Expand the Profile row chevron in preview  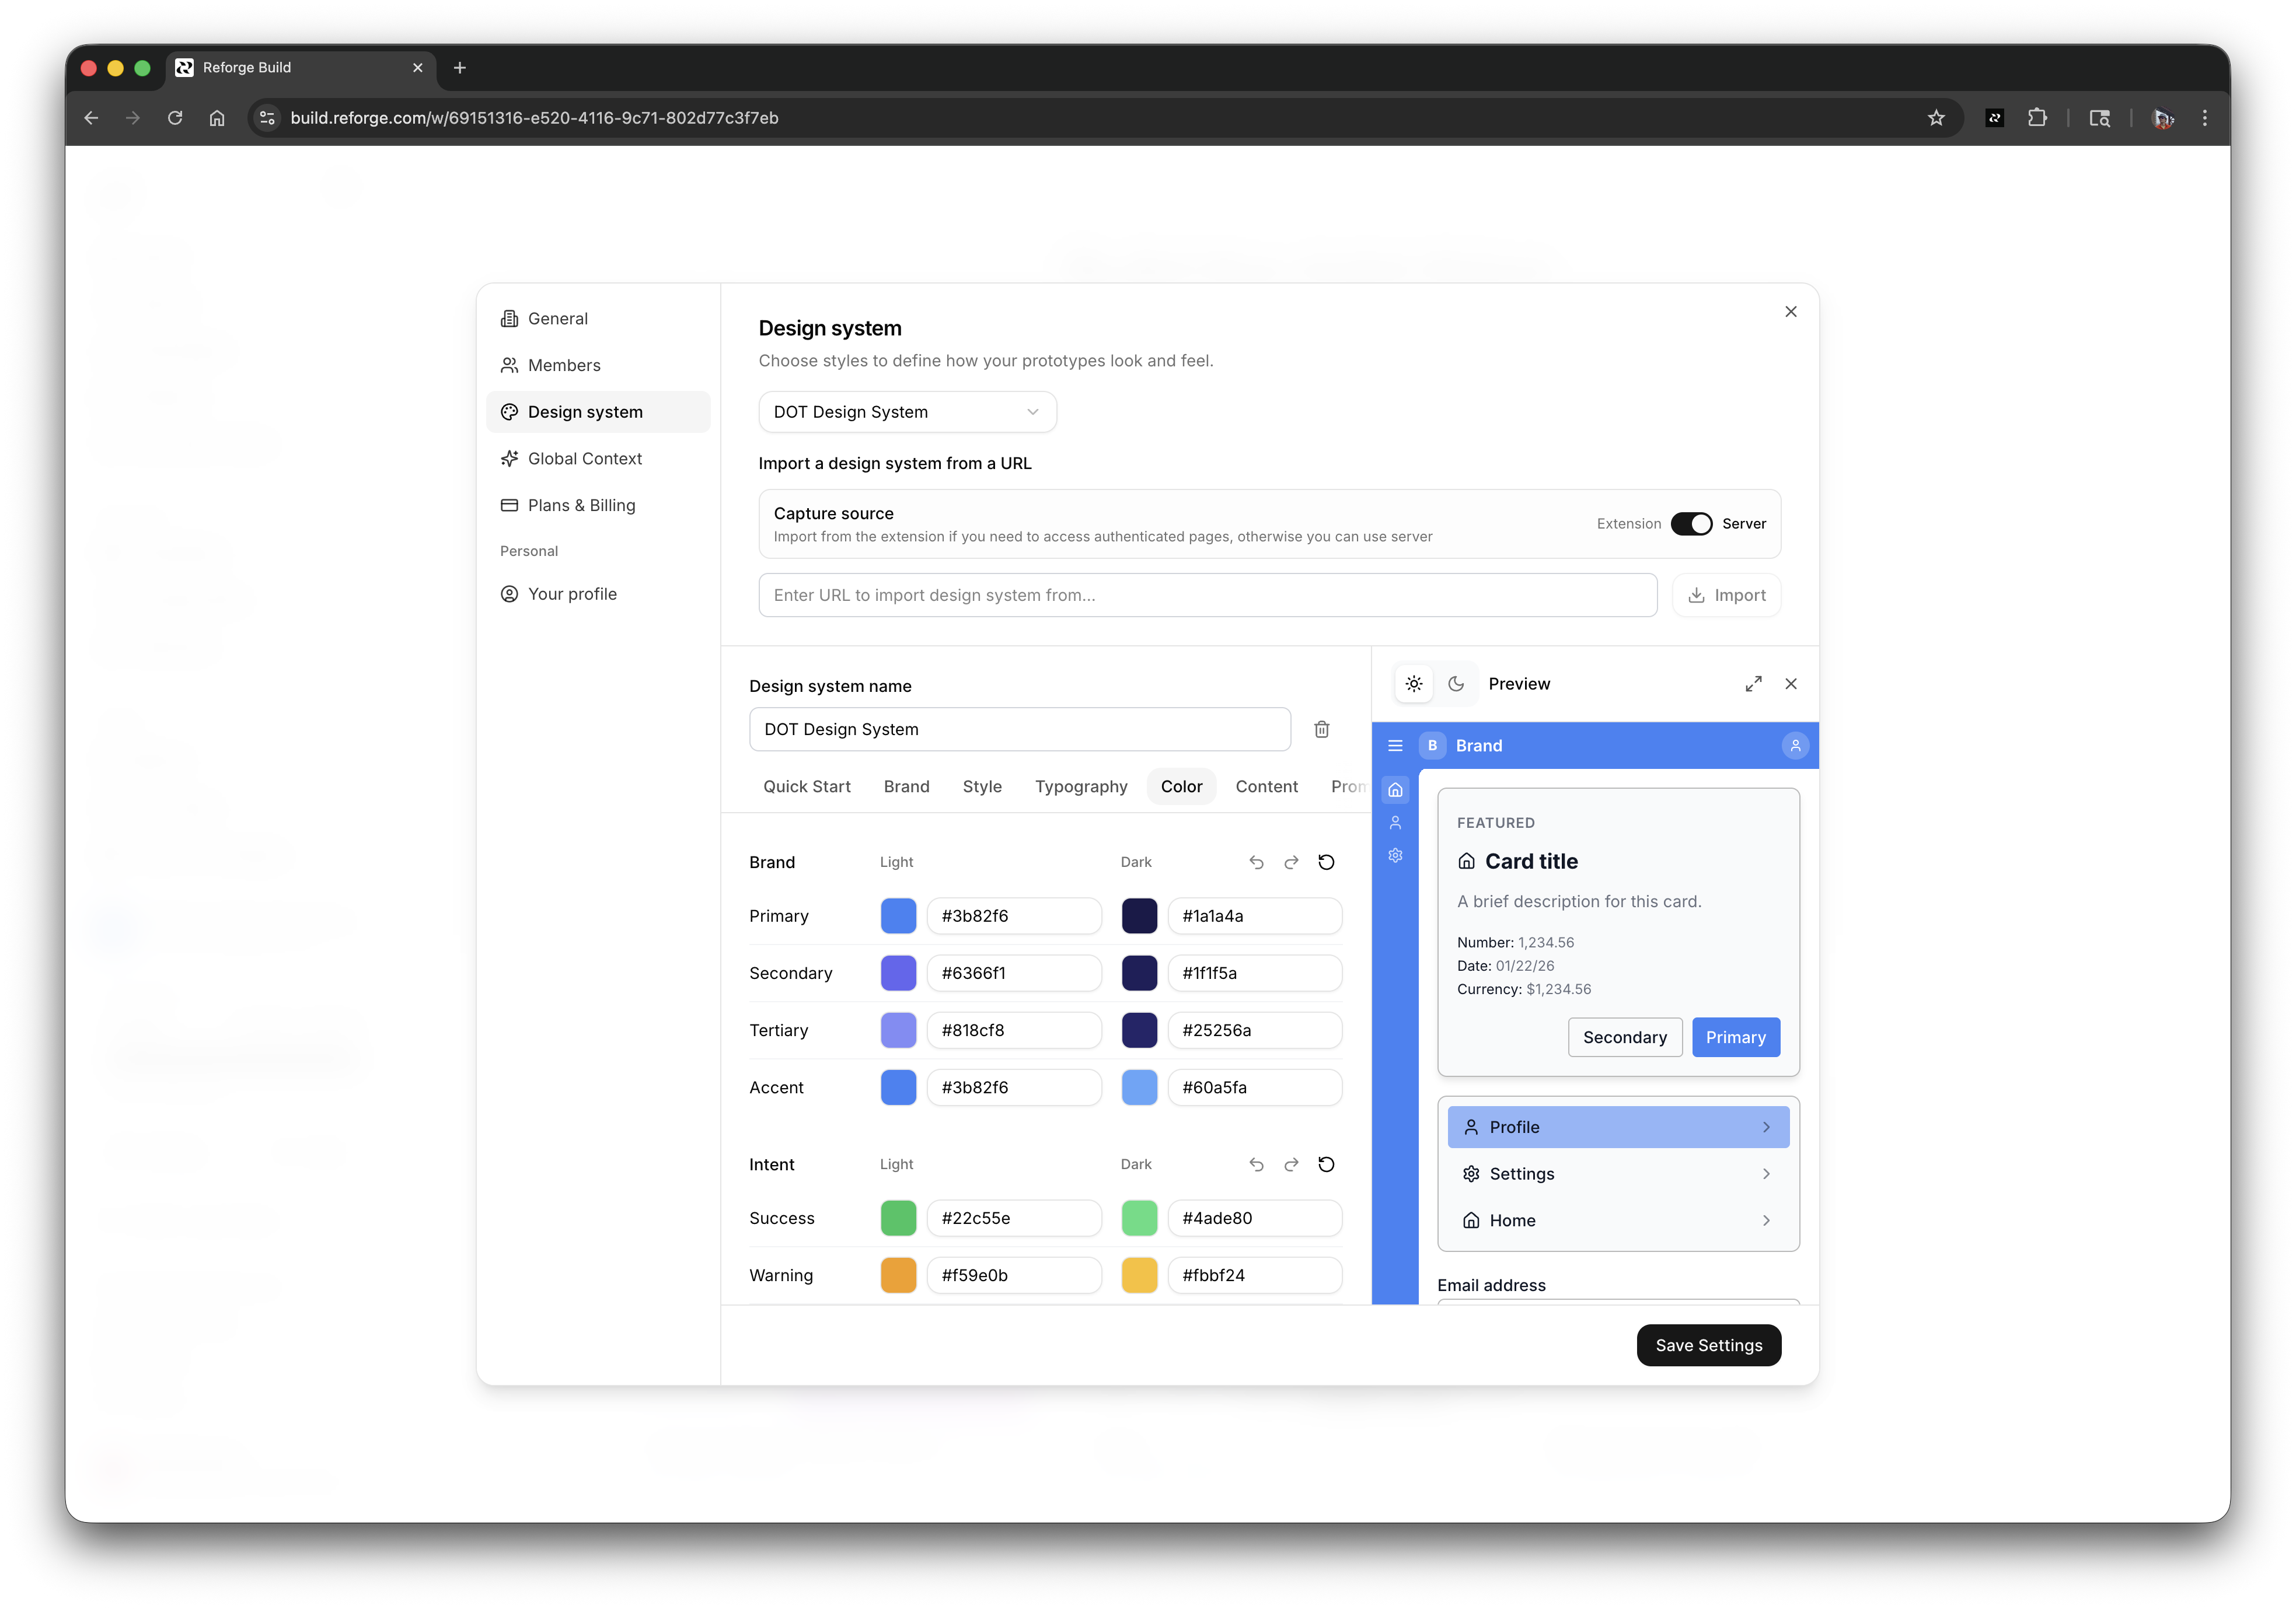click(1766, 1127)
